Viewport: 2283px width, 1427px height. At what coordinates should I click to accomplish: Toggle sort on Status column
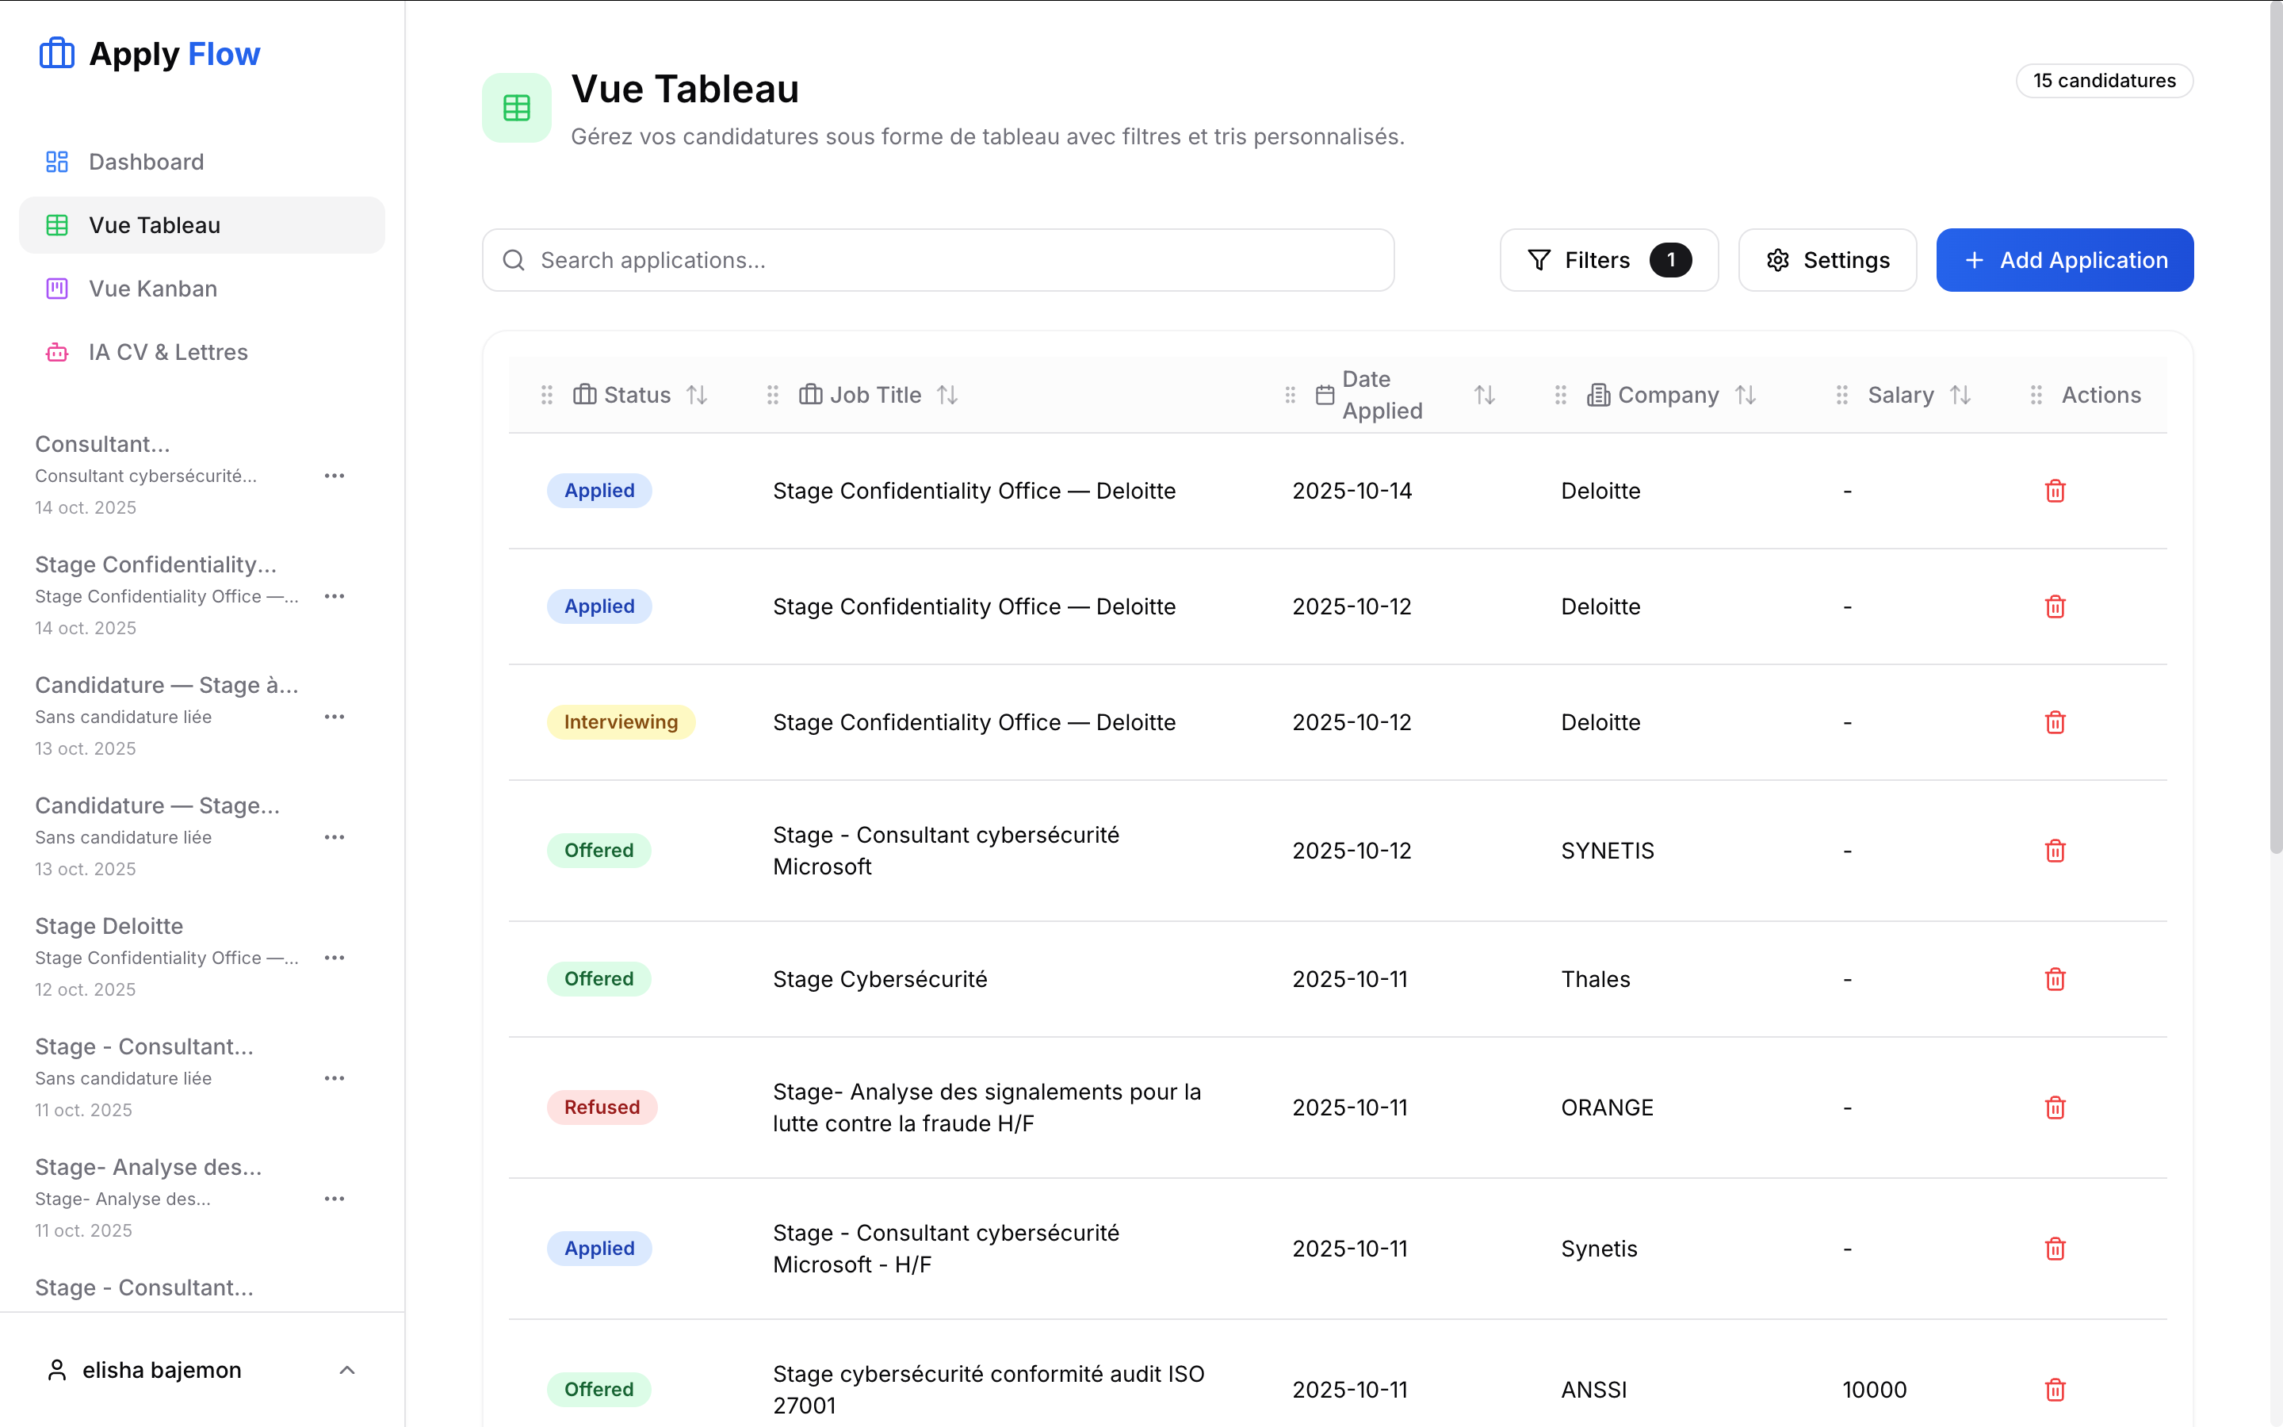[x=696, y=395]
